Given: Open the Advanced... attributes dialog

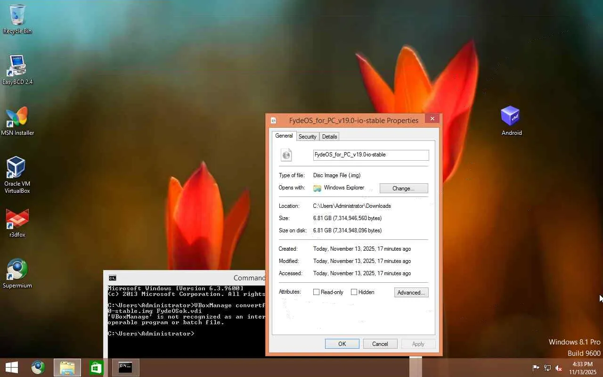Looking at the screenshot, I should 411,293.
